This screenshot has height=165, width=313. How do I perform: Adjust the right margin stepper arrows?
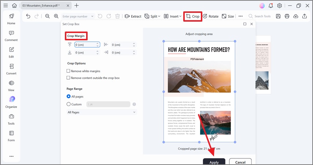[134, 52]
